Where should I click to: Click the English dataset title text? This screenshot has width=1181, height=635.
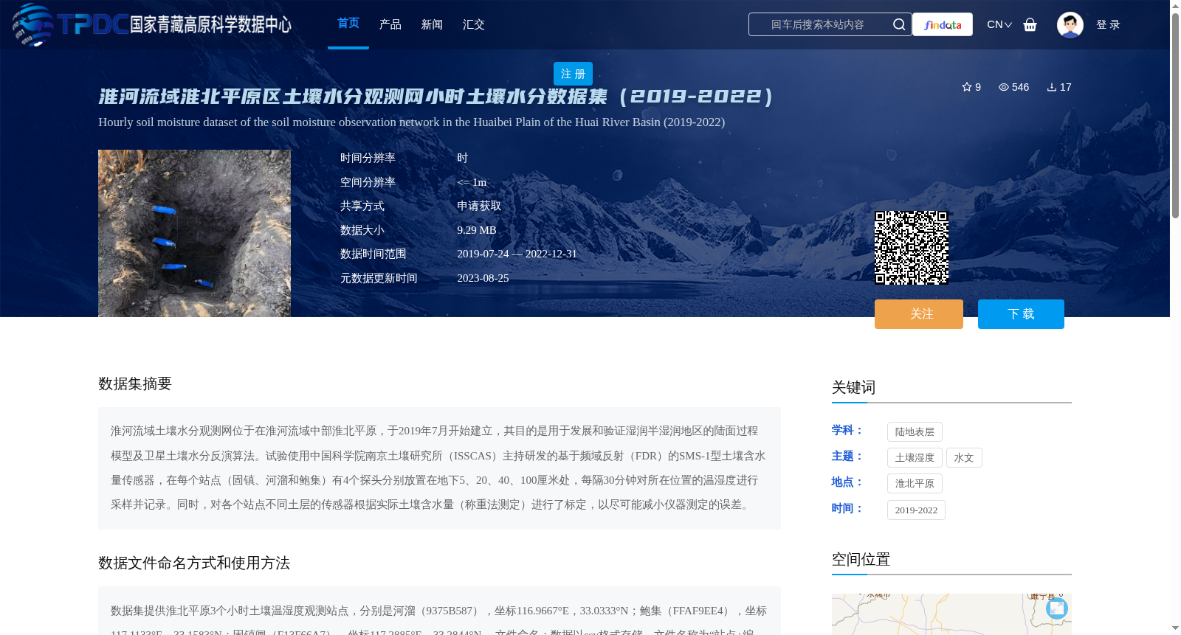412,122
